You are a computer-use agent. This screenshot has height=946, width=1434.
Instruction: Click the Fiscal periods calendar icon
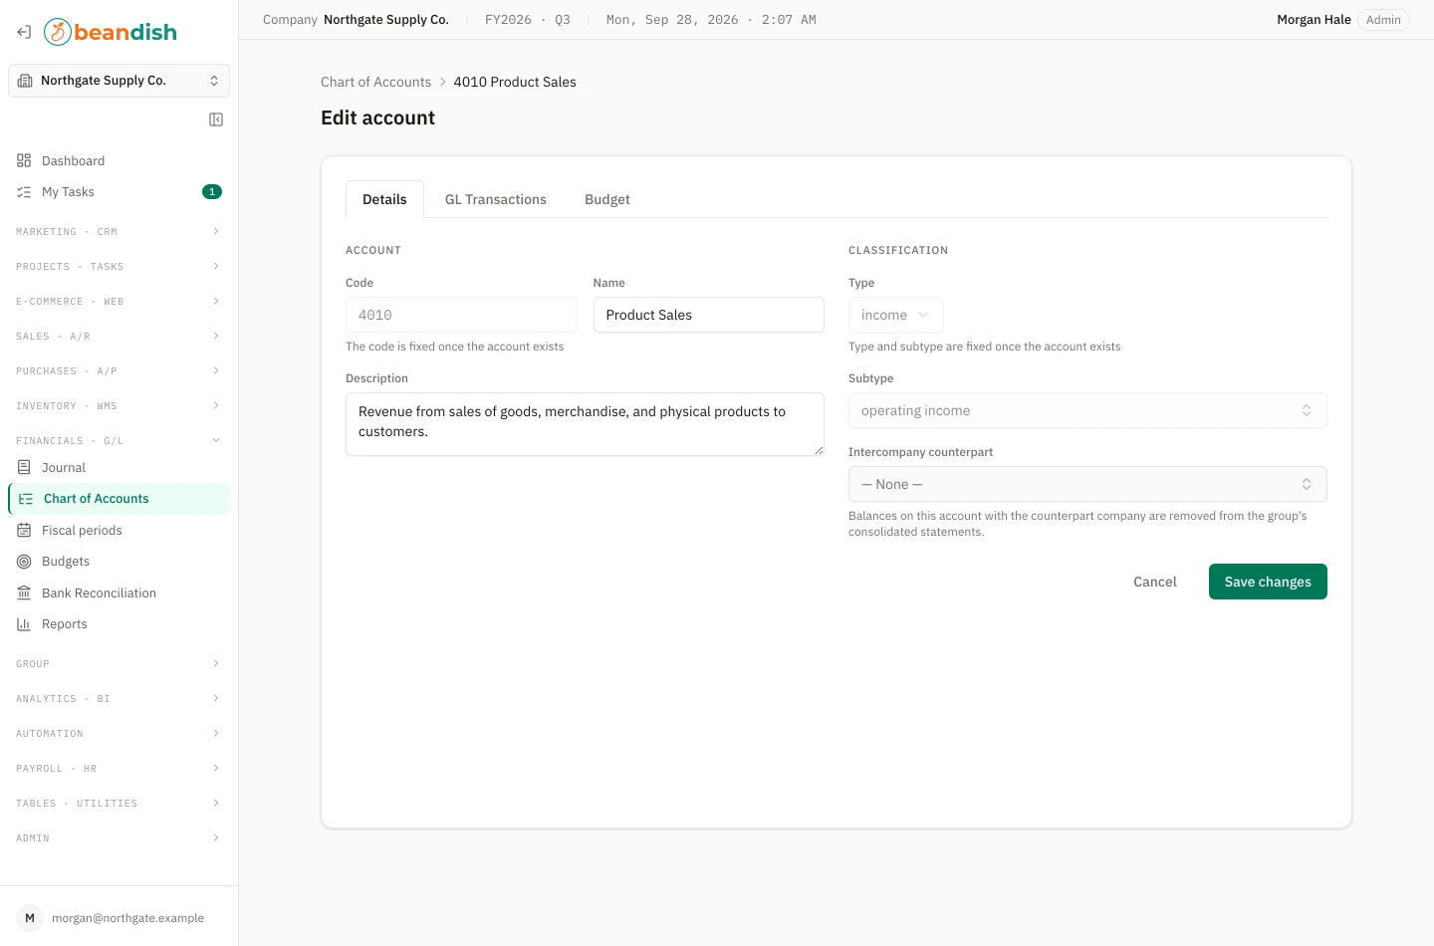[x=24, y=530]
